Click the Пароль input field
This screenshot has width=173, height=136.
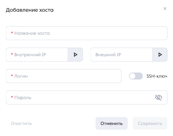(x=86, y=98)
